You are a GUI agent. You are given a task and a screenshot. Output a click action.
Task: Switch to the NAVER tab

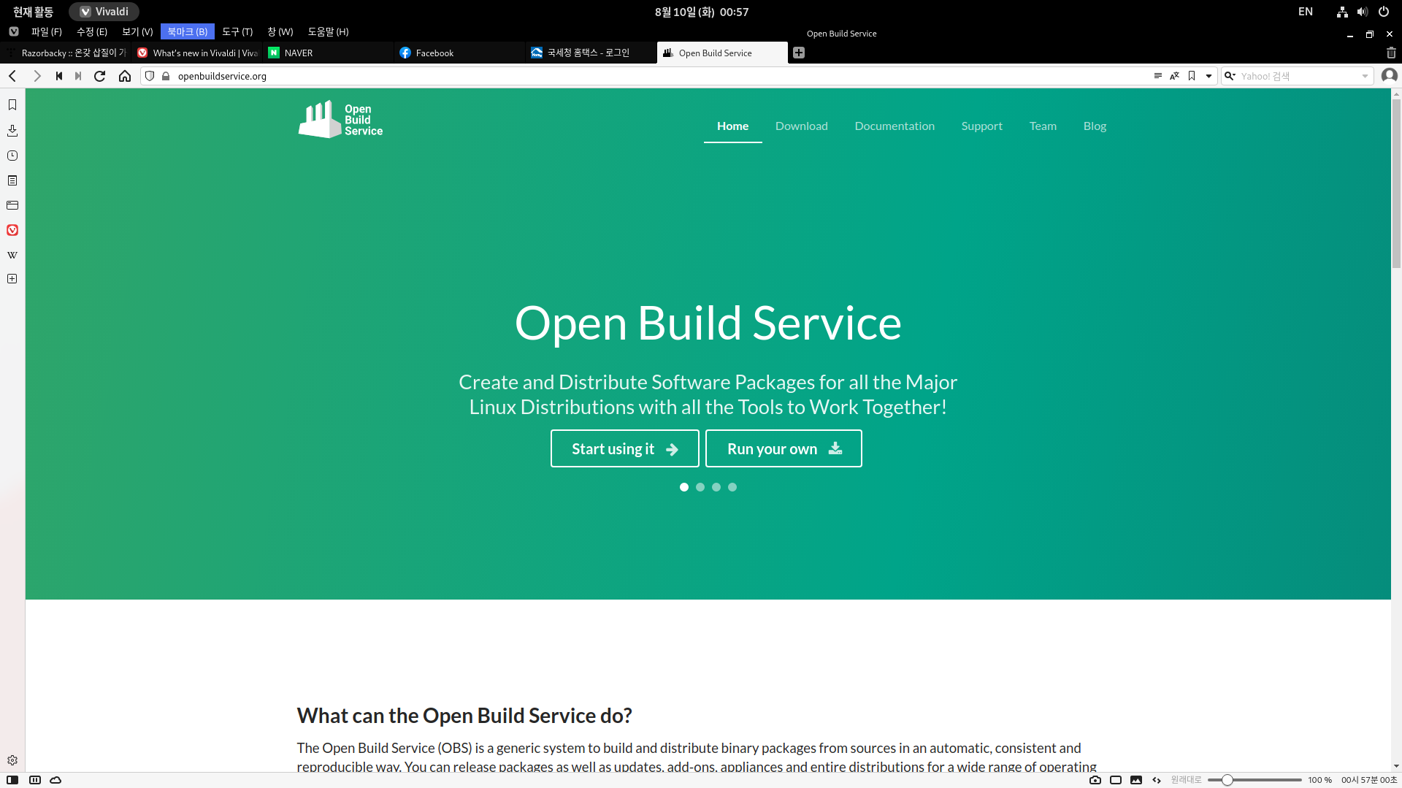tap(329, 53)
